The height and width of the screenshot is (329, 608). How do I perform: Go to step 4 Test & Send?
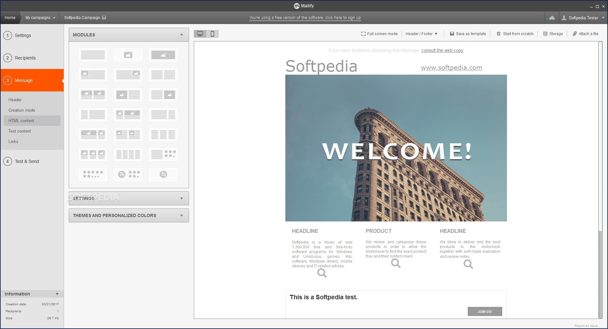[32, 161]
